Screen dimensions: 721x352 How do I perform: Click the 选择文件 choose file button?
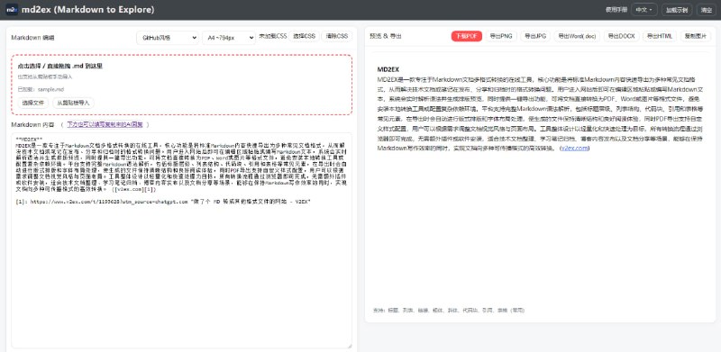pos(33,103)
